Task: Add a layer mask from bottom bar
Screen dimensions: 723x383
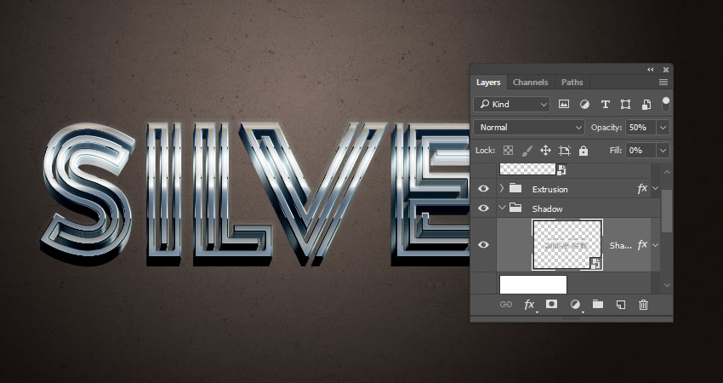Action: [551, 304]
